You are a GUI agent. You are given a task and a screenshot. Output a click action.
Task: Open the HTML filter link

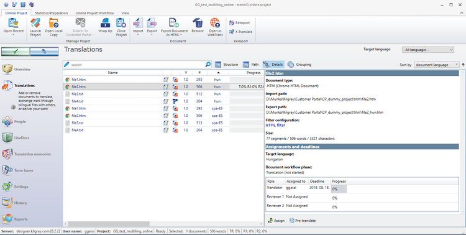(x=275, y=125)
